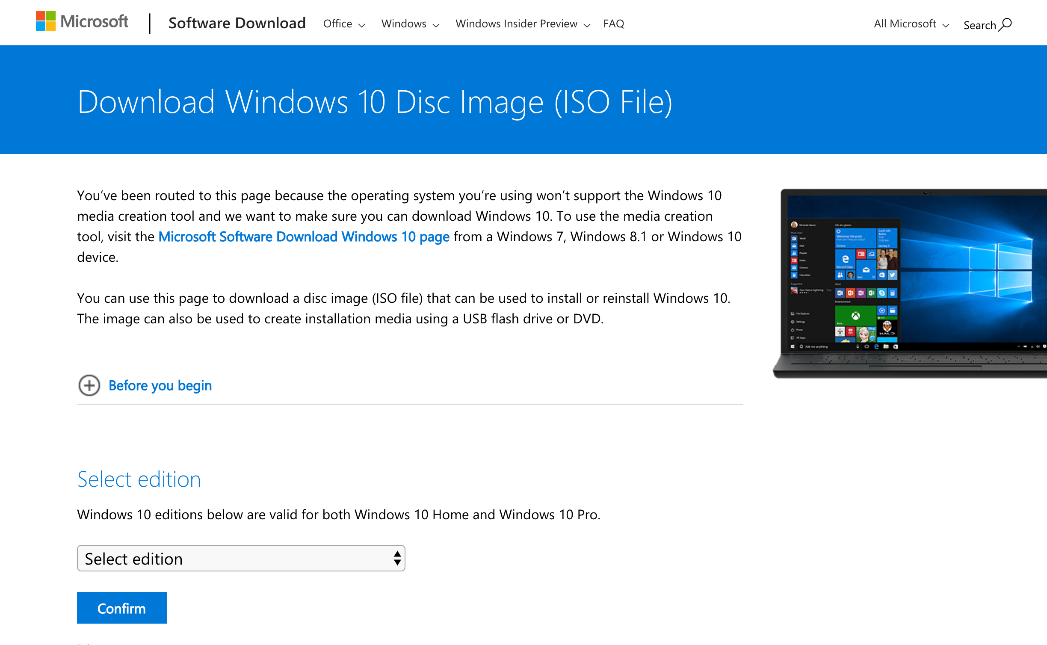
Task: Open the Select edition dropdown
Action: click(241, 558)
